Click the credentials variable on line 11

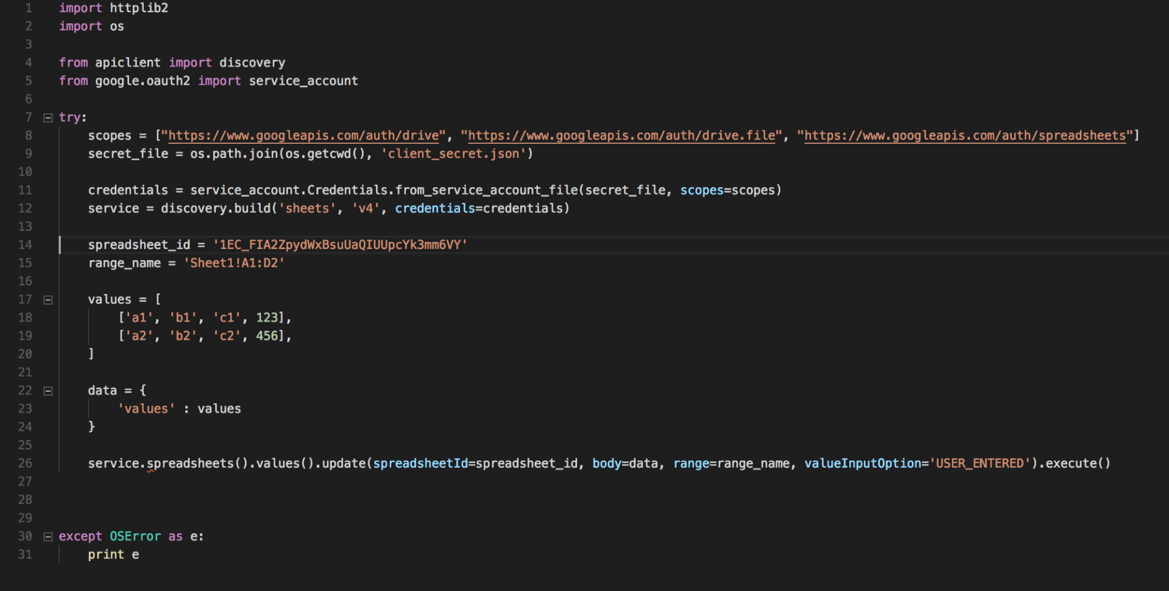point(127,189)
